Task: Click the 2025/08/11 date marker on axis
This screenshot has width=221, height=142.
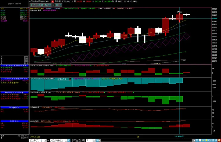Action: (179, 136)
